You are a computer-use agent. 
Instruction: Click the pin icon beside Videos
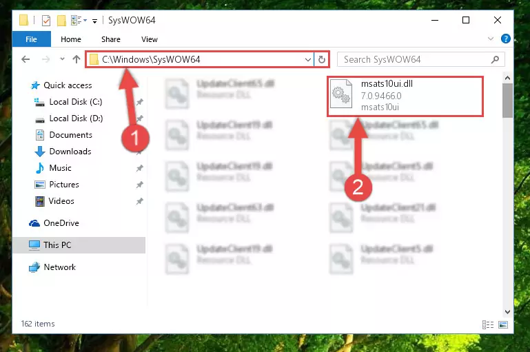click(x=140, y=201)
